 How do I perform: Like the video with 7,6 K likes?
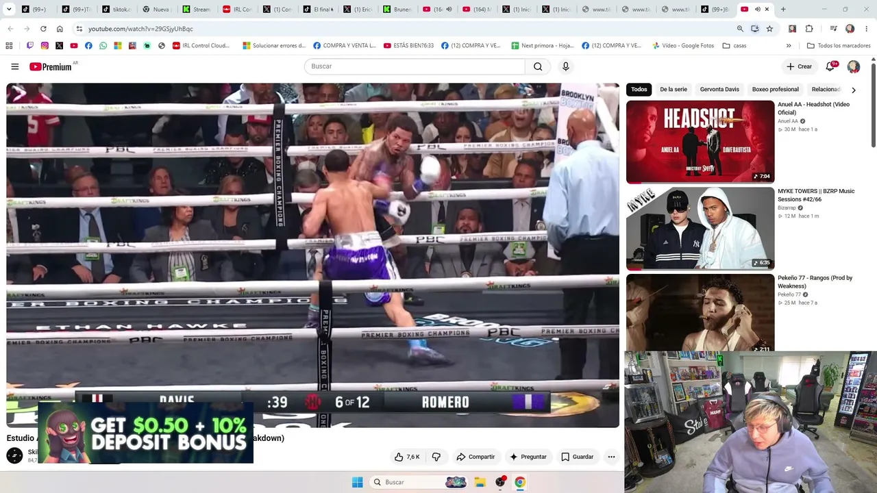(407, 457)
